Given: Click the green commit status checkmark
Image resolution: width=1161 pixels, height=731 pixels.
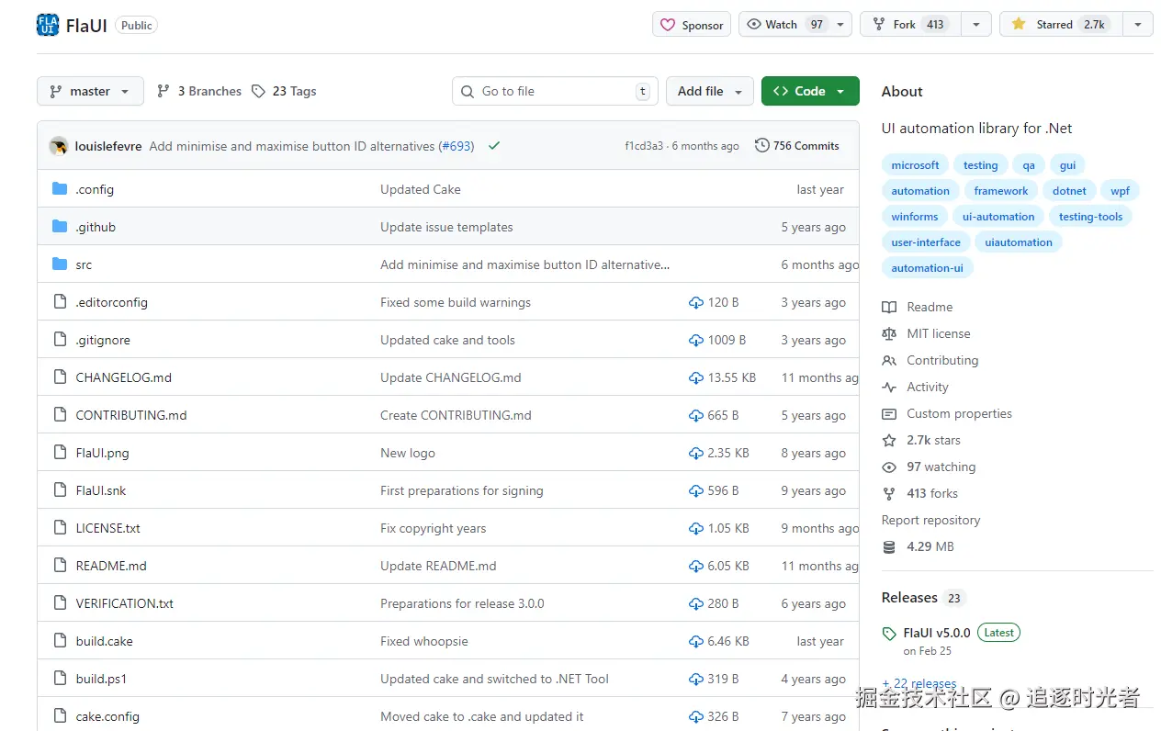Looking at the screenshot, I should coord(494,146).
